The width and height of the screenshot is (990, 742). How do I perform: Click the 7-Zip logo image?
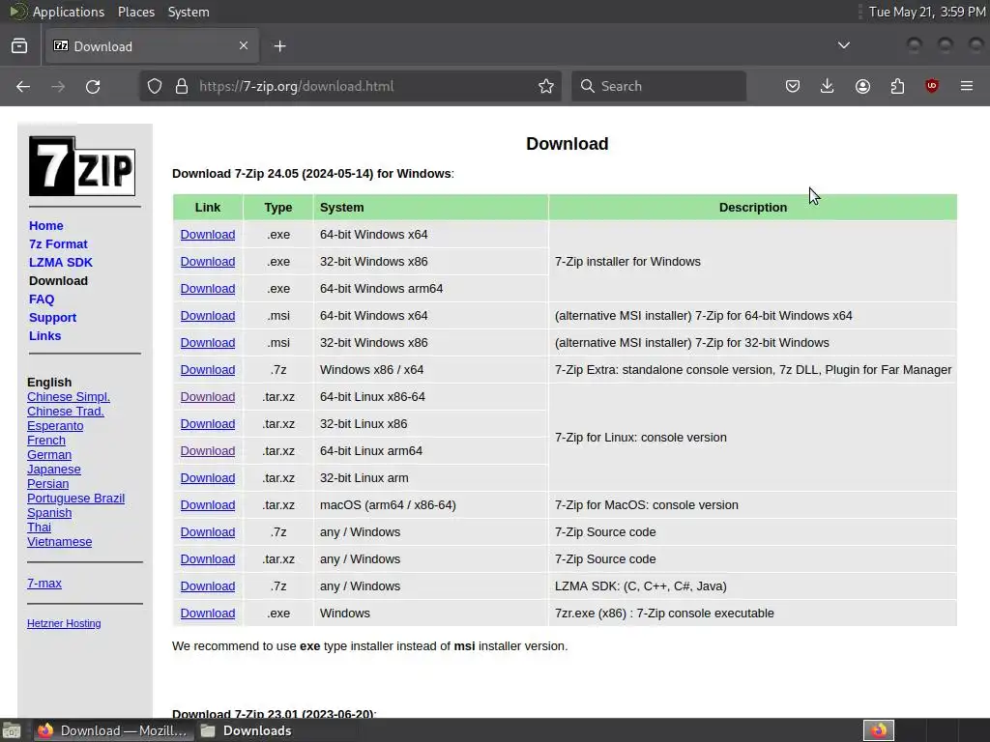[x=82, y=166]
